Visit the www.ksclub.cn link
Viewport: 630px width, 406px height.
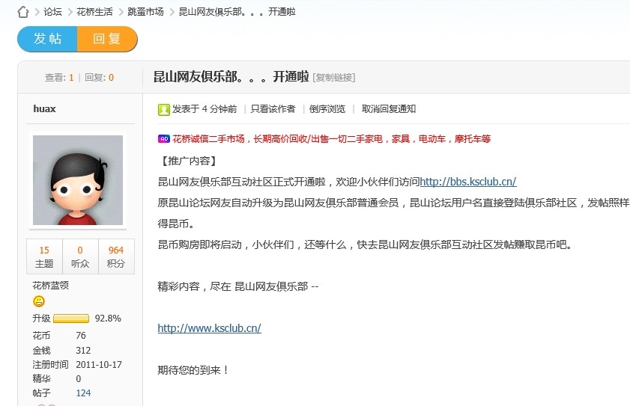click(x=209, y=328)
